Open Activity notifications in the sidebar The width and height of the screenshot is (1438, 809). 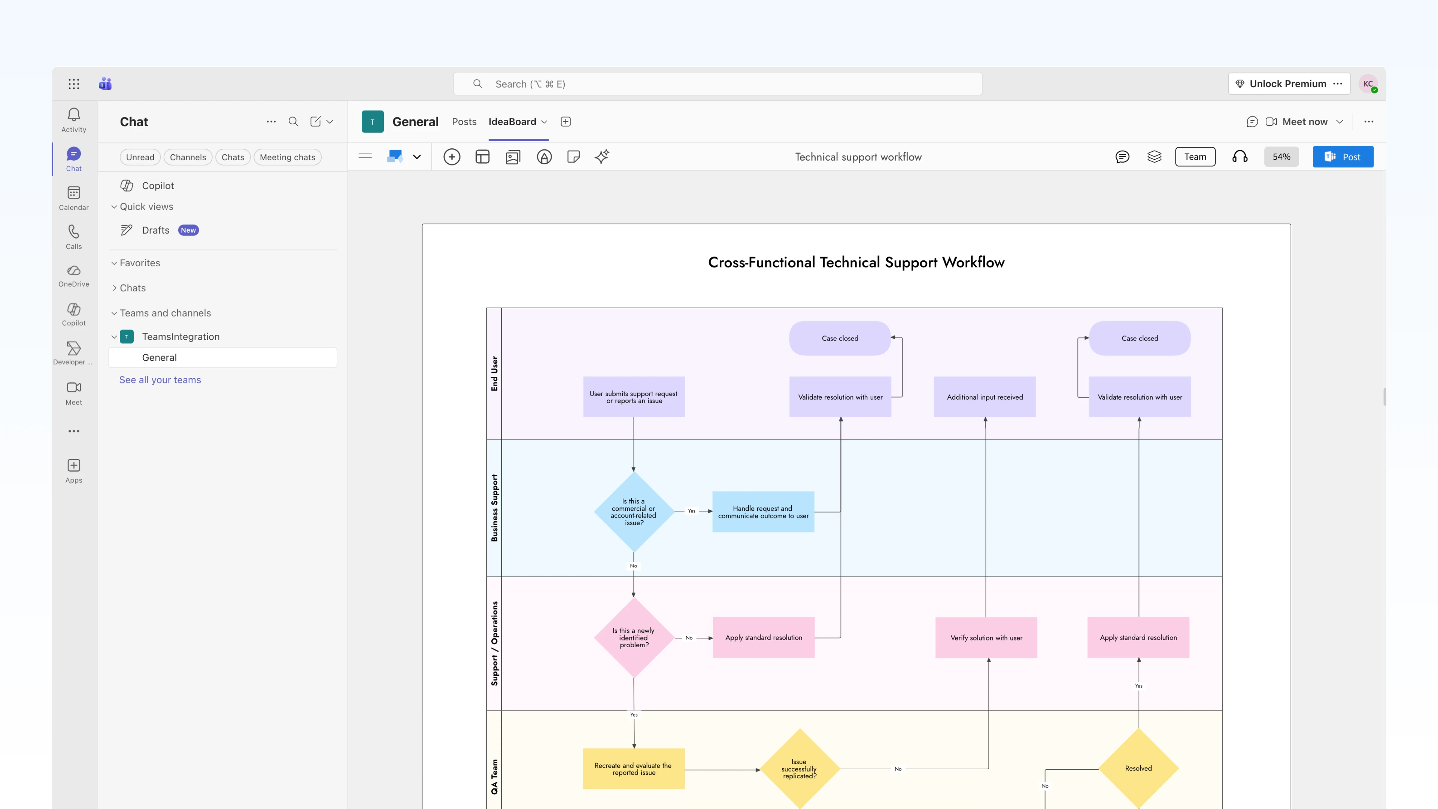point(74,121)
